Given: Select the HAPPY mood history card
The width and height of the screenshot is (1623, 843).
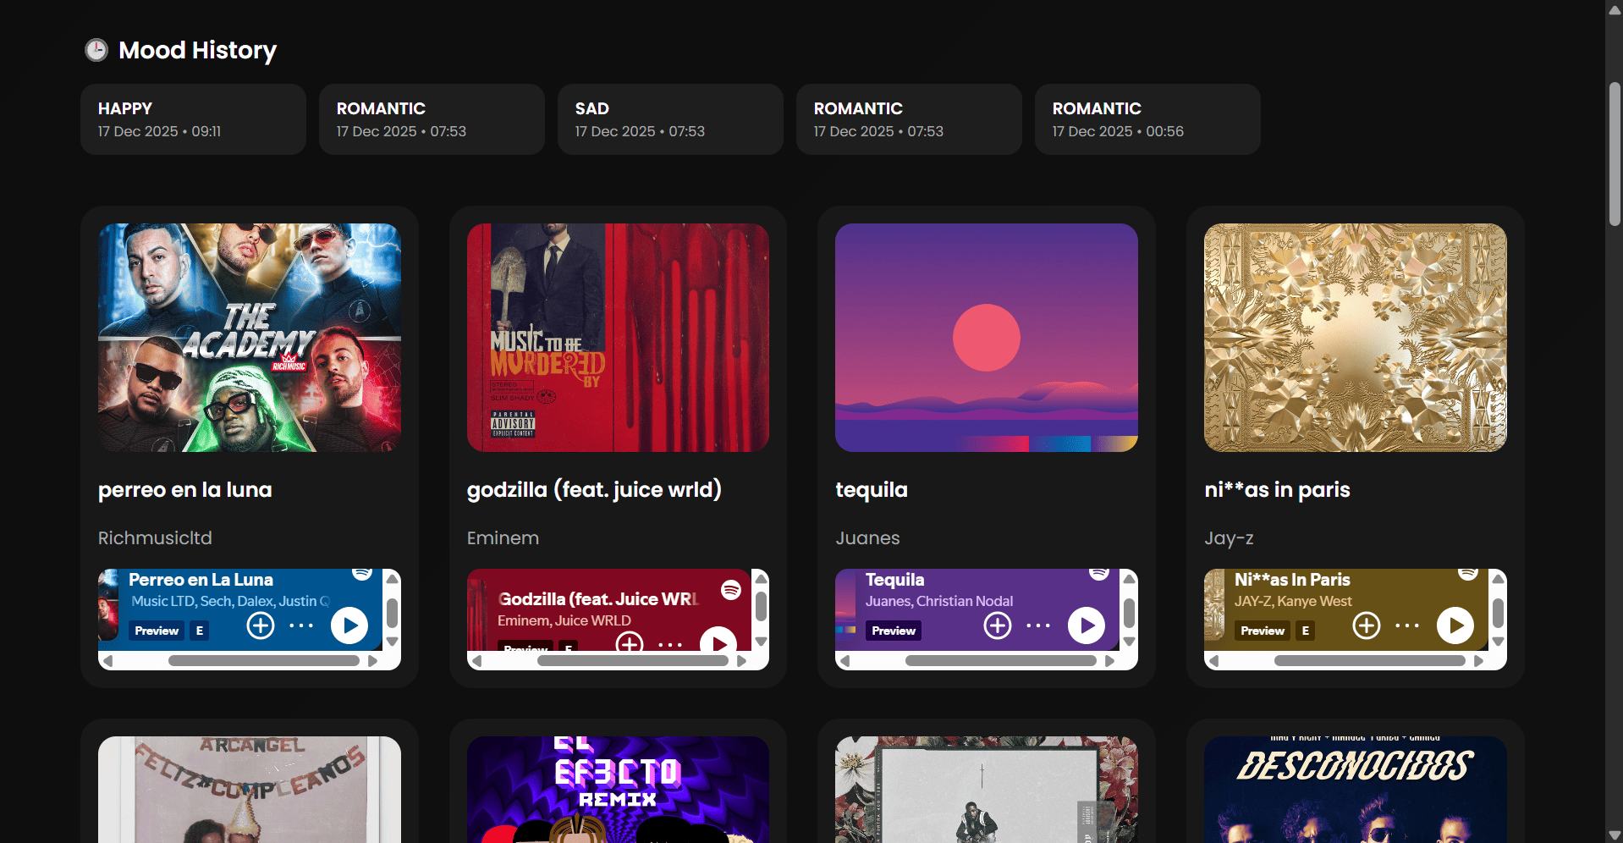Looking at the screenshot, I should (192, 118).
